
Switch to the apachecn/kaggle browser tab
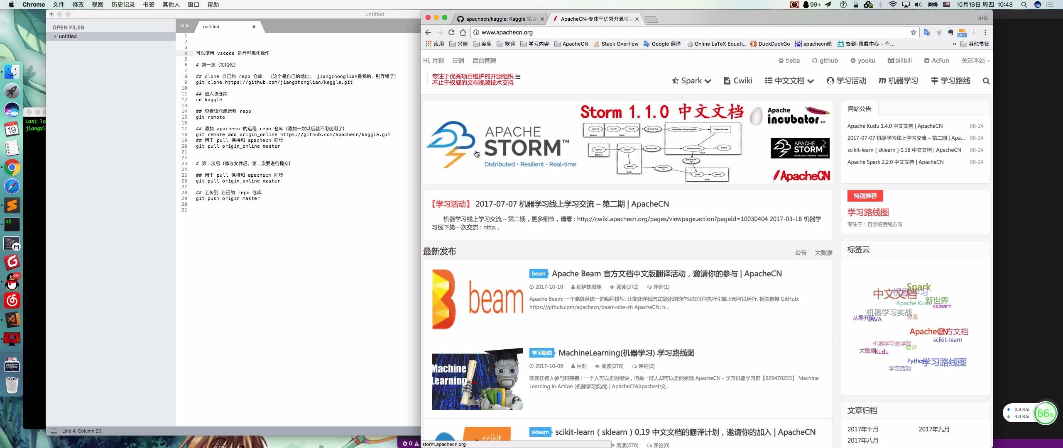click(498, 19)
